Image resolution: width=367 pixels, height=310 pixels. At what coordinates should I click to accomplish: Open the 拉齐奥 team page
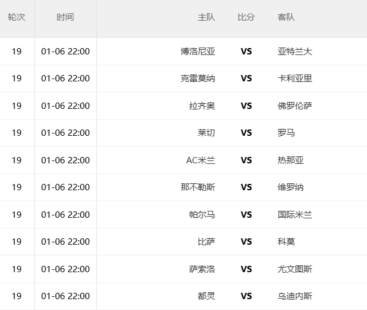[x=202, y=106]
